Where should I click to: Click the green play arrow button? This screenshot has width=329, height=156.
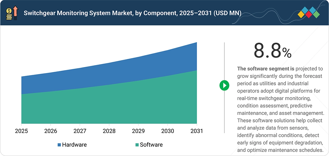tap(224, 85)
